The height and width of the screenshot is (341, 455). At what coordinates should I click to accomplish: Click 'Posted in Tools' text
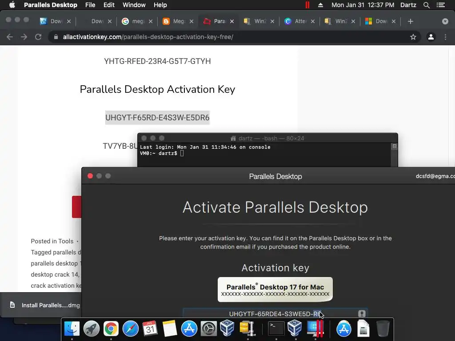(52, 241)
